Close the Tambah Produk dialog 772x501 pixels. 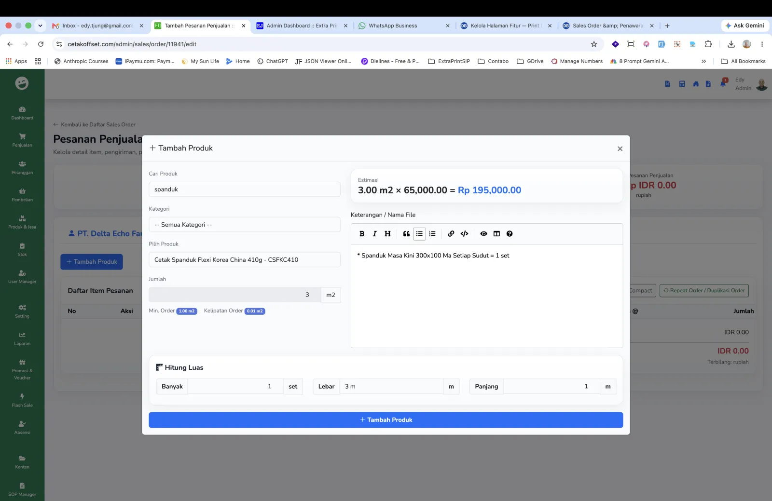pos(620,149)
